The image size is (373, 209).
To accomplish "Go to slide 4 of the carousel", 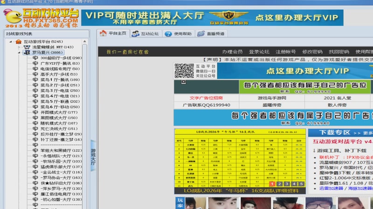I will pyautogui.click(x=294, y=184).
